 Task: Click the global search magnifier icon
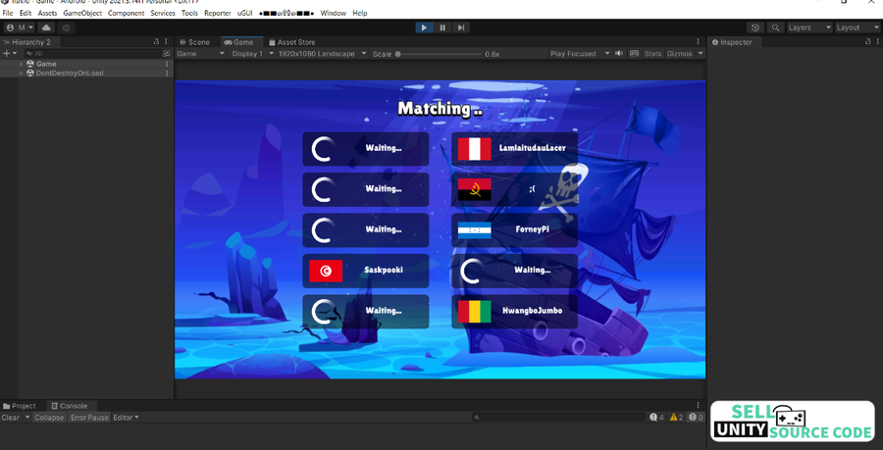pyautogui.click(x=775, y=27)
